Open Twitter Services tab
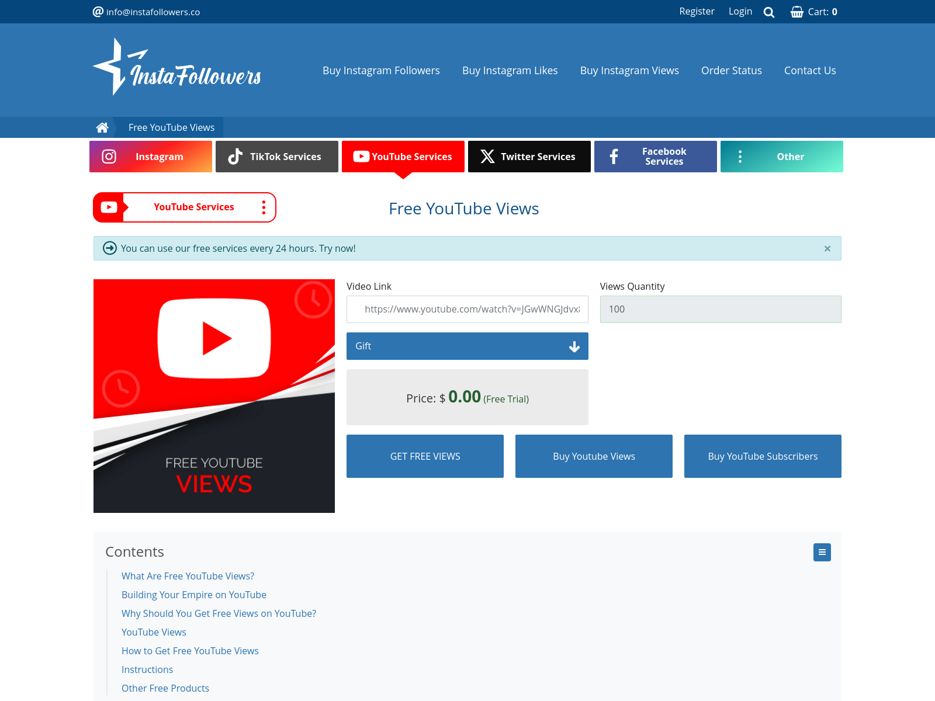The image size is (935, 701). click(529, 157)
